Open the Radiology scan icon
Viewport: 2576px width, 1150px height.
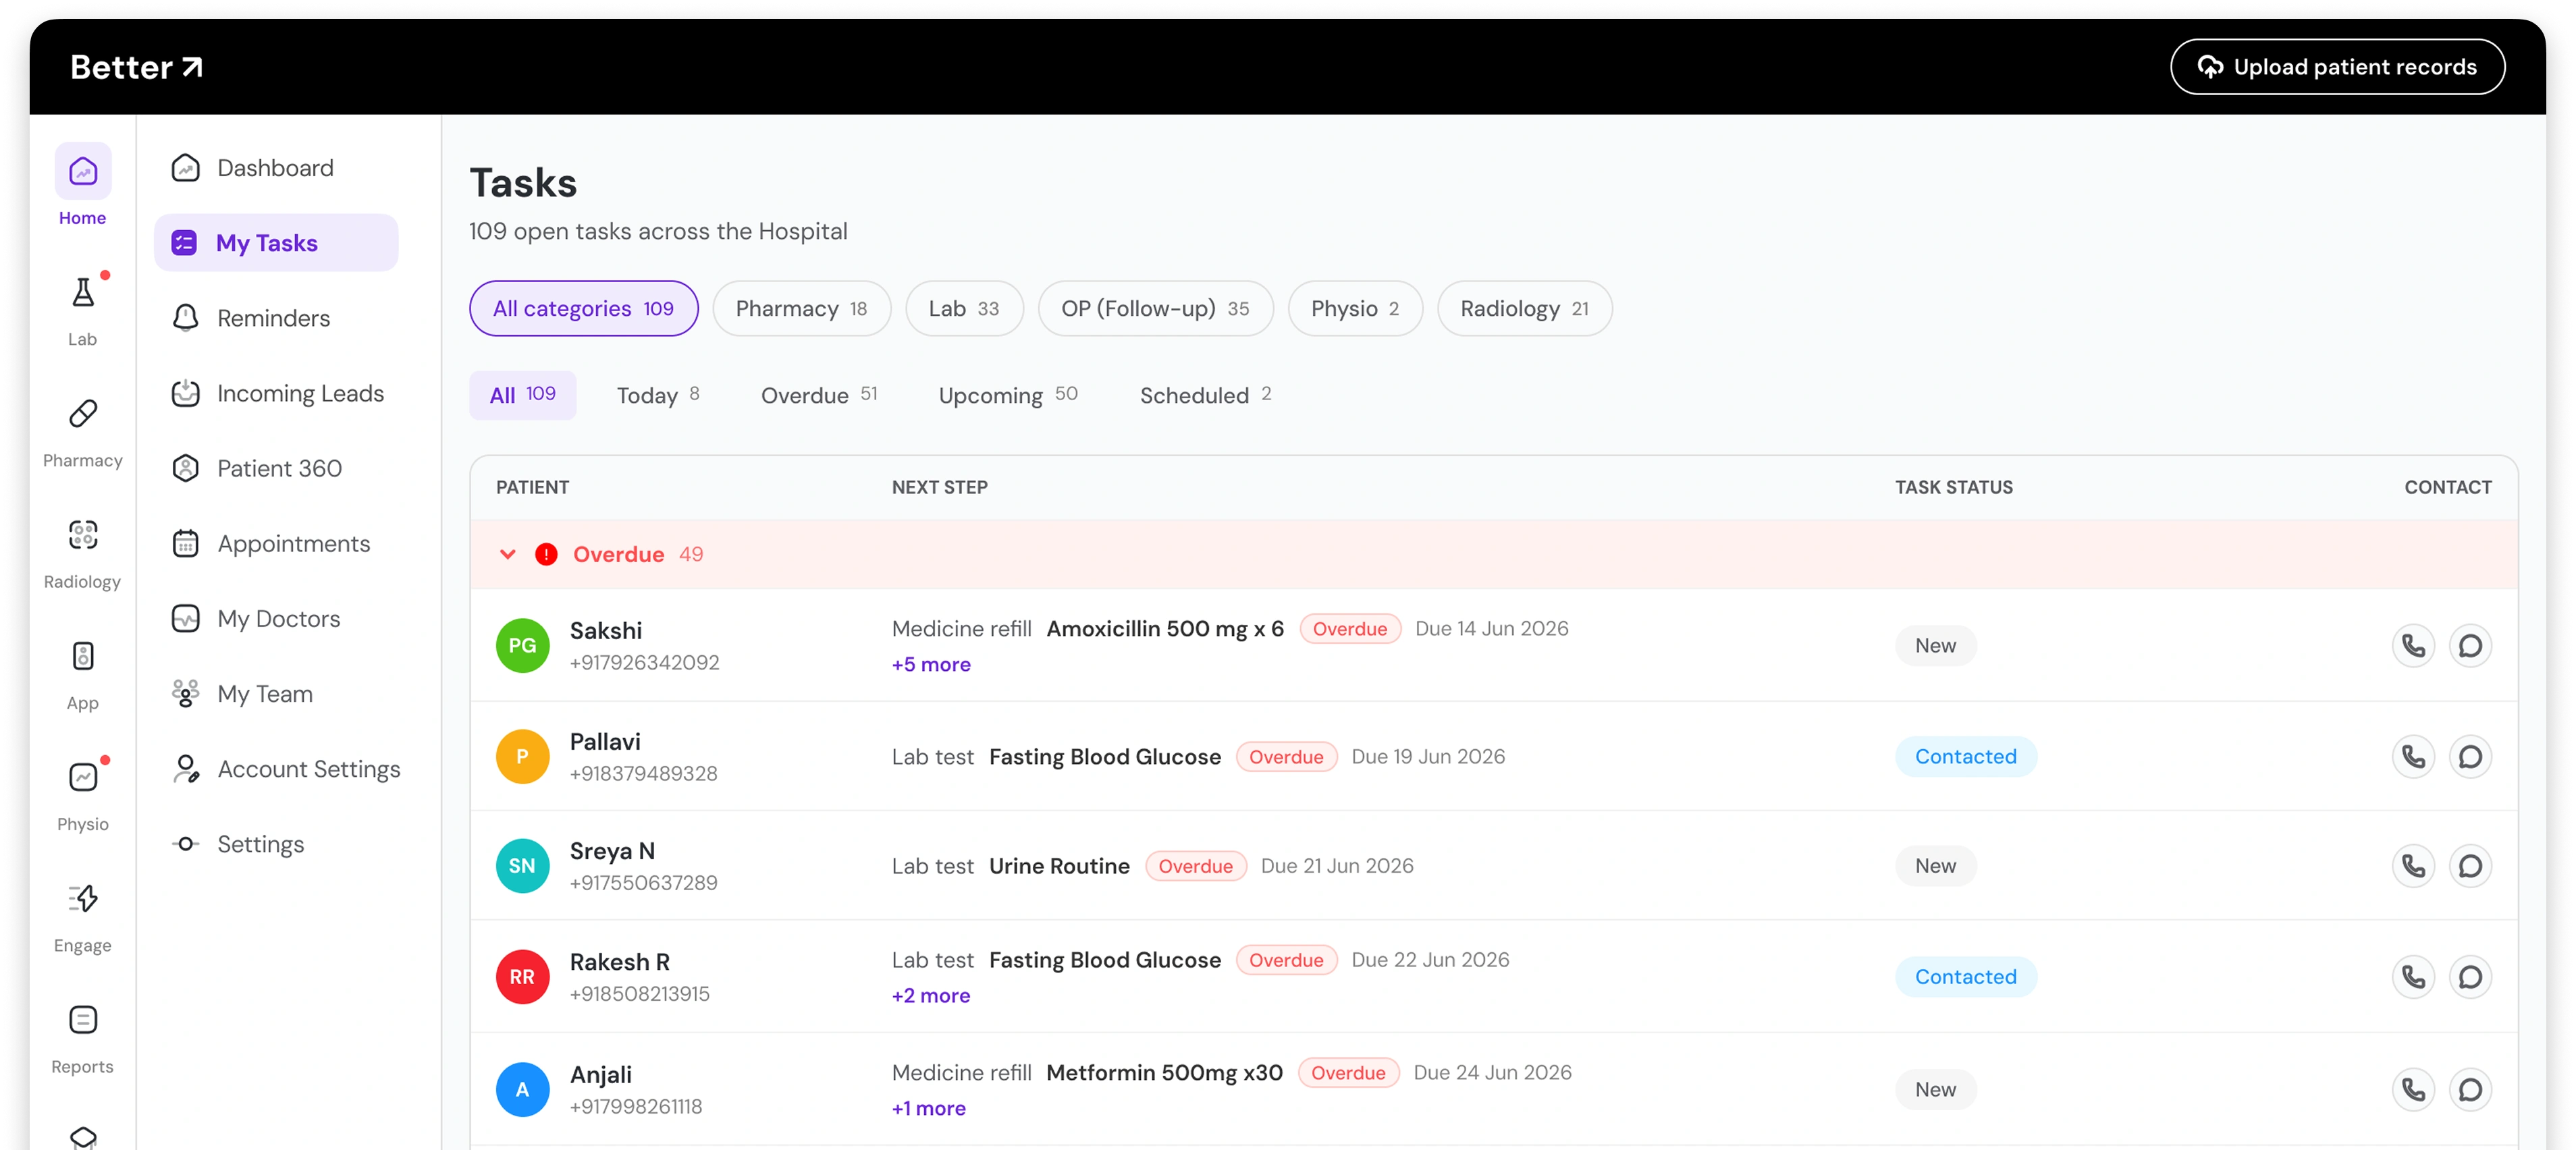(83, 534)
